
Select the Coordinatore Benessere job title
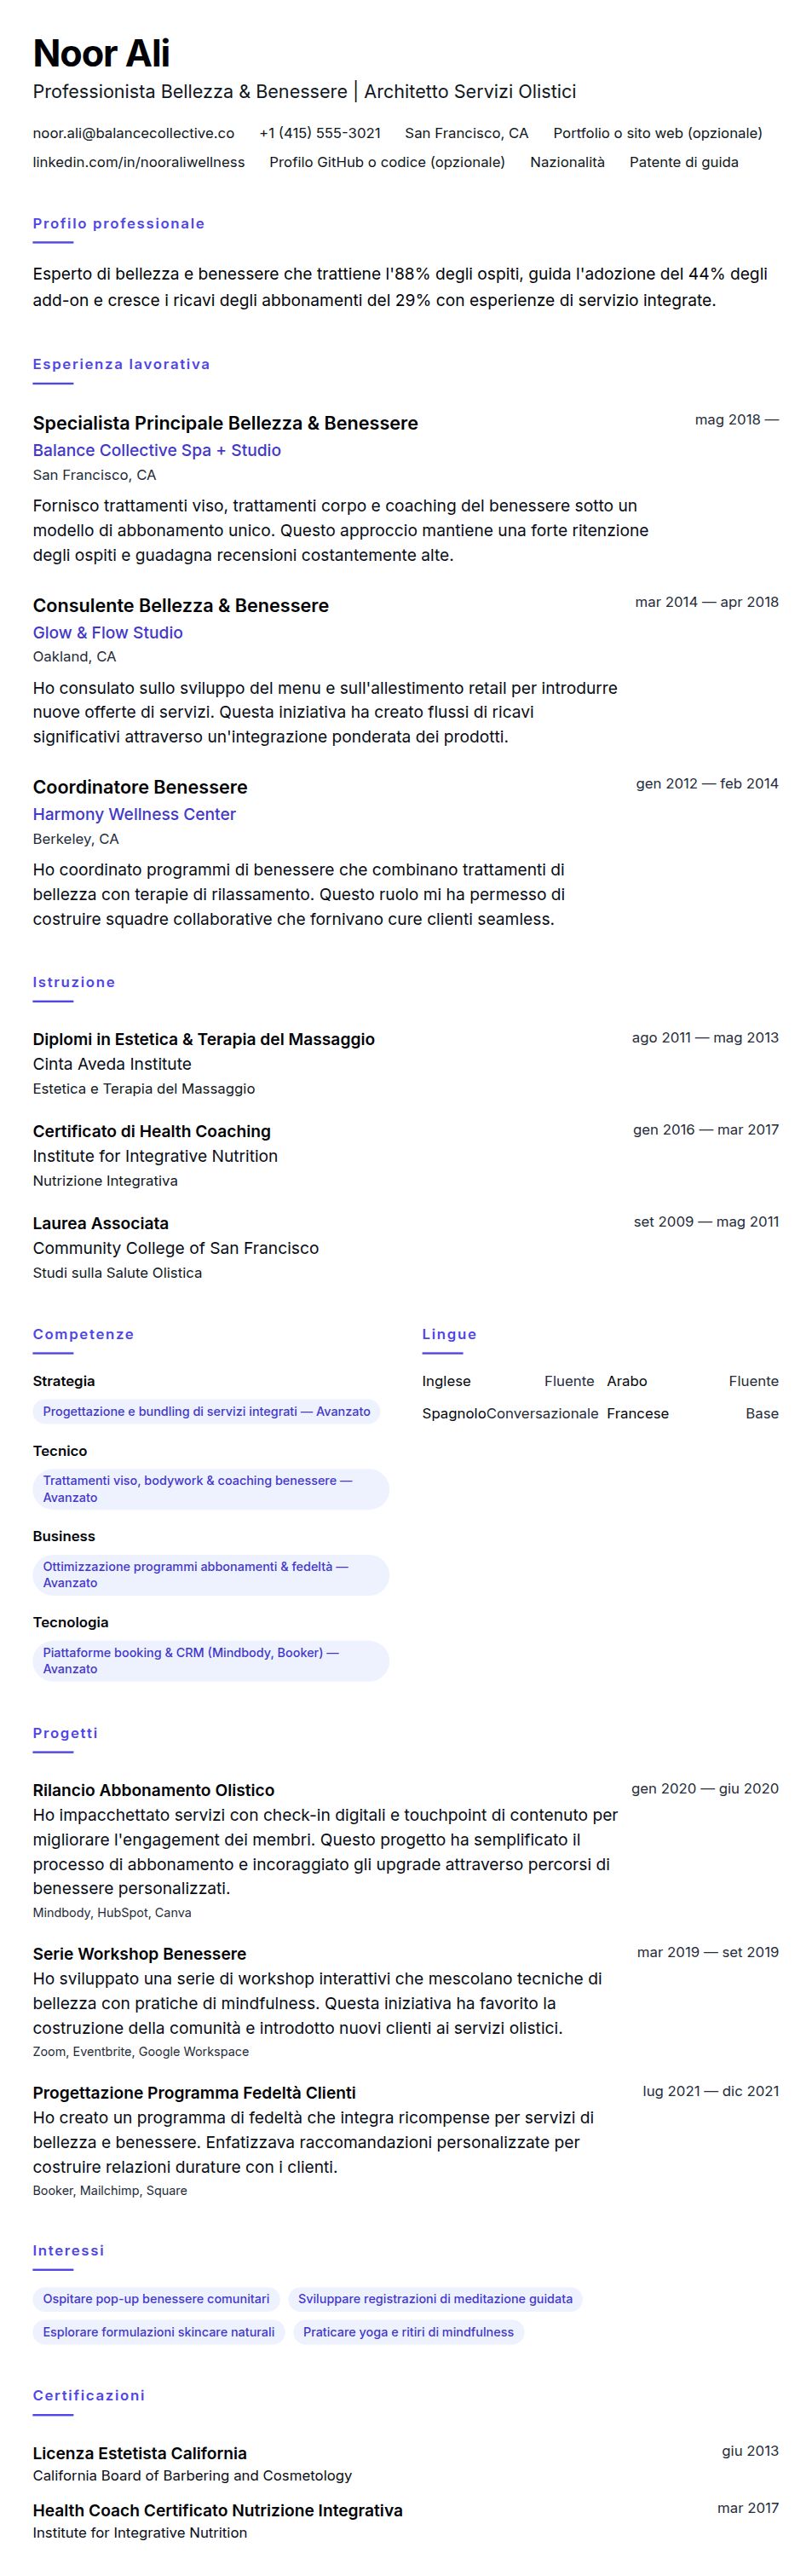[140, 787]
